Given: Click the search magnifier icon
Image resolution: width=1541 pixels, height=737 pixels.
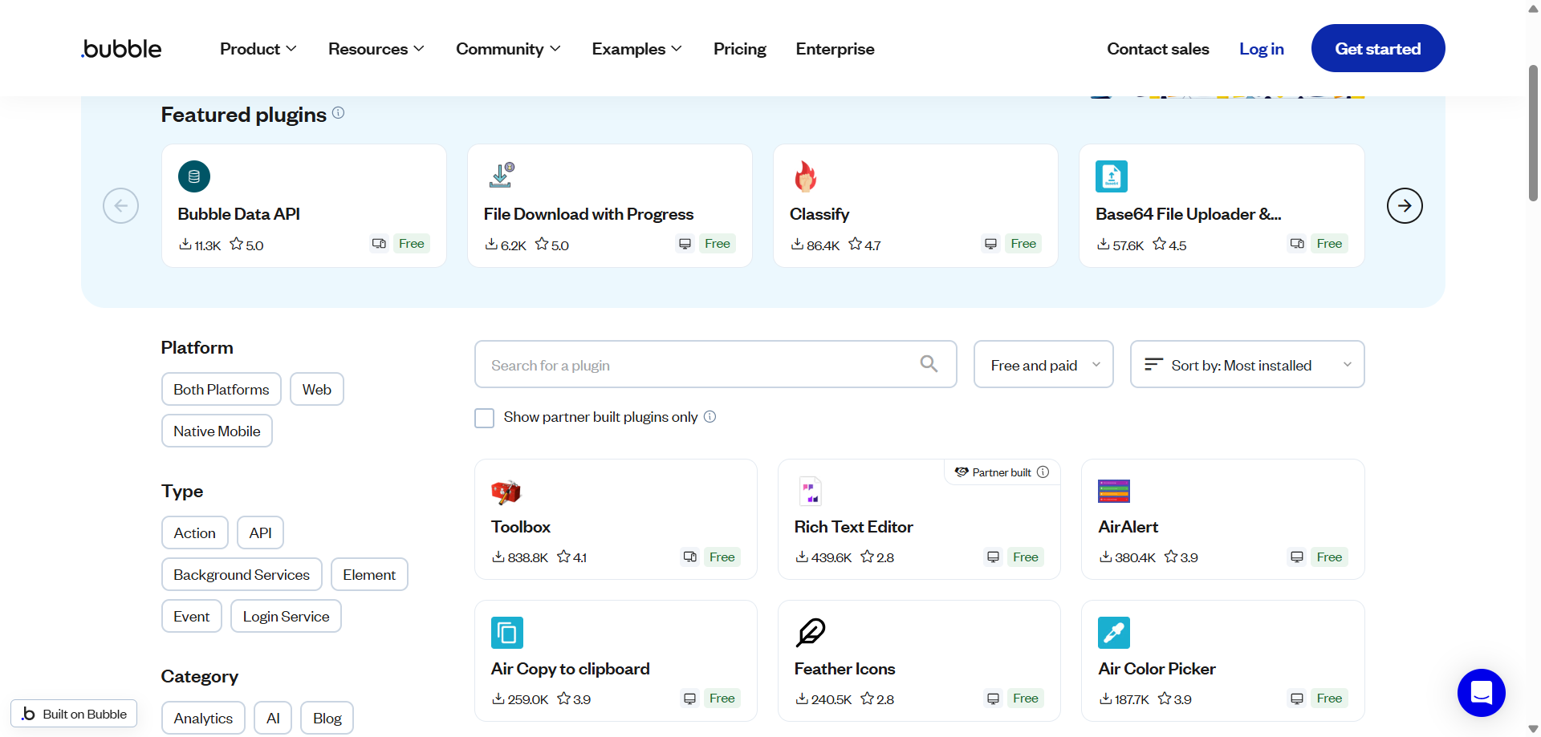Looking at the screenshot, I should point(929,364).
